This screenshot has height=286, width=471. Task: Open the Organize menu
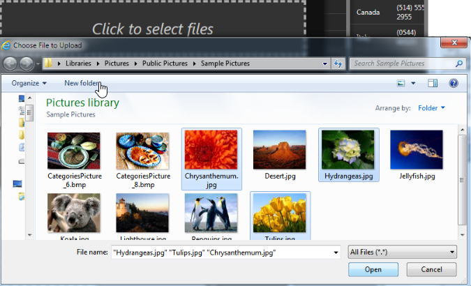coord(29,84)
